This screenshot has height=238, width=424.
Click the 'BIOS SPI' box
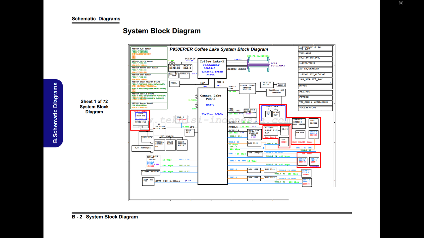189,133
